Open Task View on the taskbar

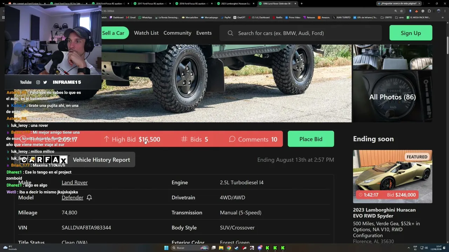tap(213, 248)
